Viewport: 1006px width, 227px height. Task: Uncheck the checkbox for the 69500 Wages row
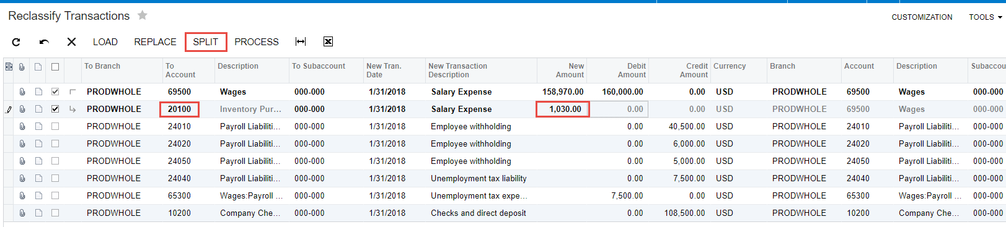coord(55,92)
